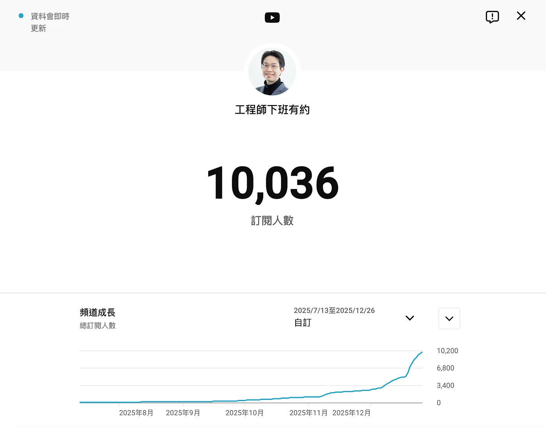
Task: Click the blue live-update status dot
Action: (21, 16)
